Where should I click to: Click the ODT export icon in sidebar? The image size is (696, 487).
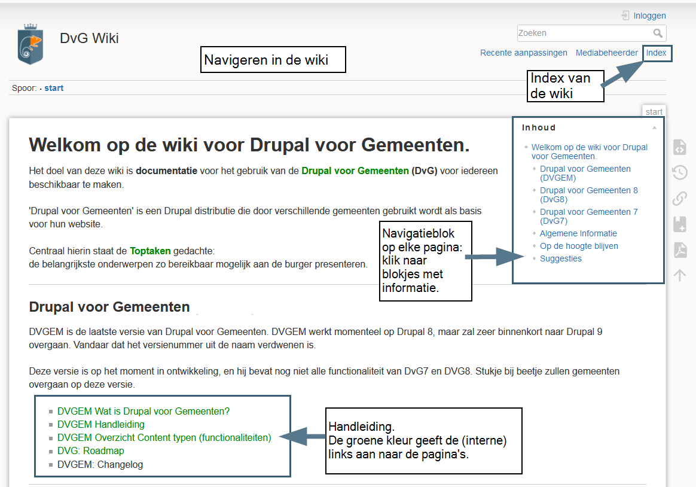tap(679, 224)
